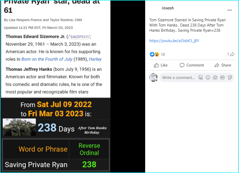Open the post options three-dots menu

pyautogui.click(x=229, y=10)
